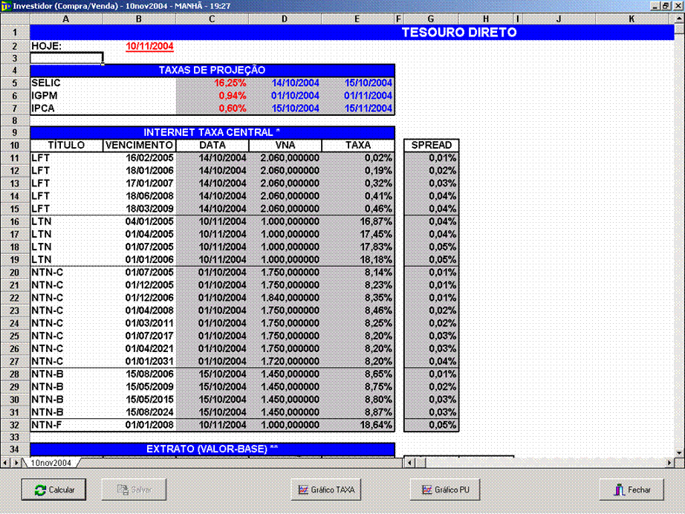The width and height of the screenshot is (685, 514).
Task: Open the Gráfico TAXA chart
Action: [326, 490]
